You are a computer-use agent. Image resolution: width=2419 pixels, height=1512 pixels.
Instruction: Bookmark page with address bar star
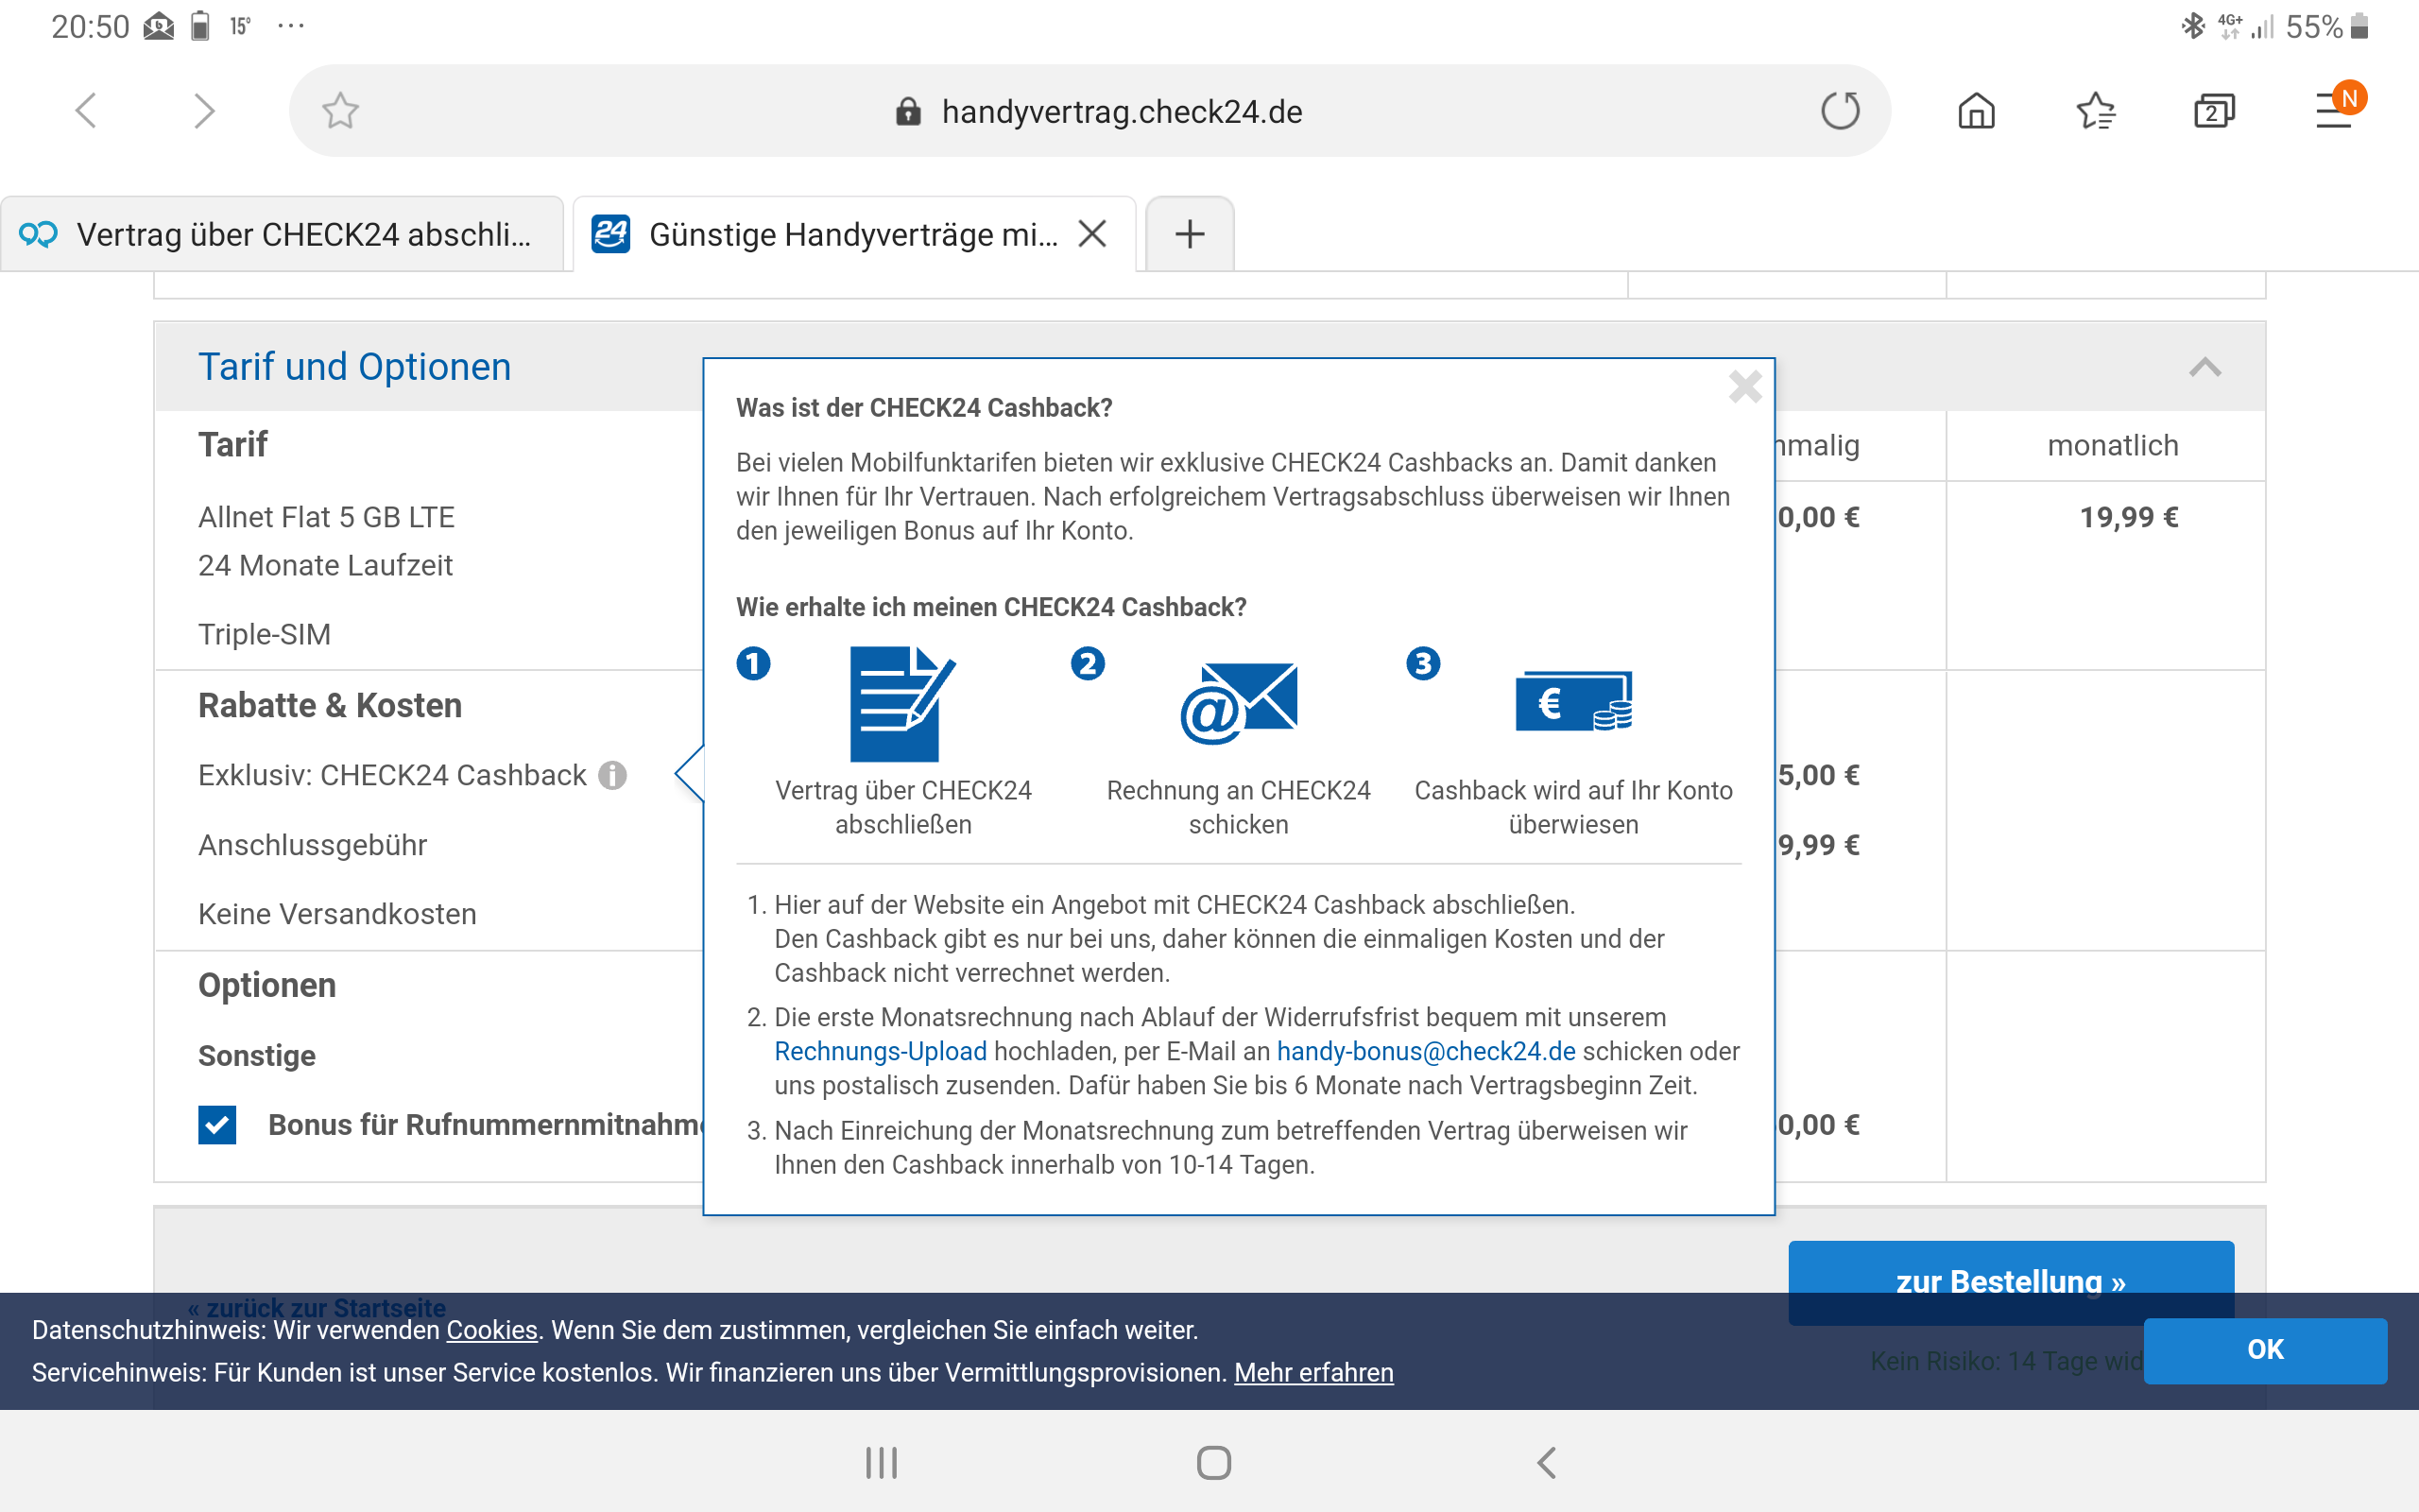click(340, 111)
